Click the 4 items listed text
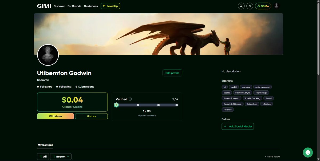 (272, 156)
